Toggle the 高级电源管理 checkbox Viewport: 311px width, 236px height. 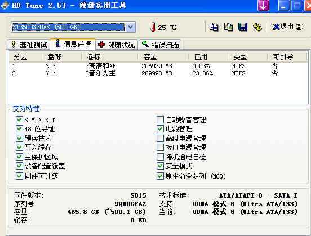pos(160,138)
